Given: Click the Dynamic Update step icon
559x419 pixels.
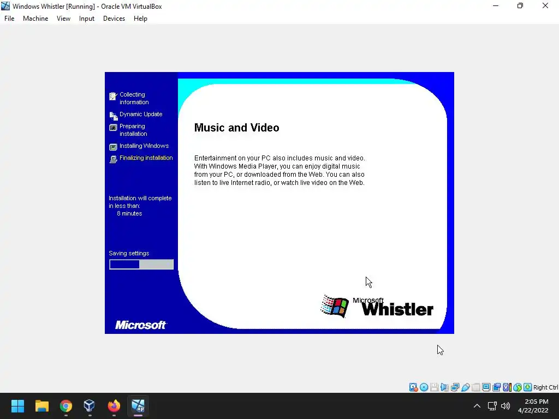Looking at the screenshot, I should tap(114, 116).
